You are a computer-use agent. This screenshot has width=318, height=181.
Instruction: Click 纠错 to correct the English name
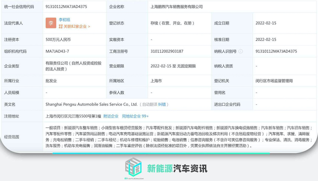pyautogui.click(x=162, y=104)
